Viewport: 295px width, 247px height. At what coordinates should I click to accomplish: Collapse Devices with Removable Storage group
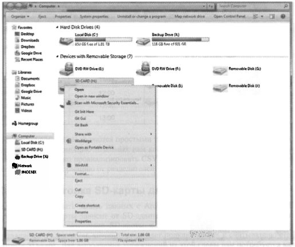click(57, 56)
